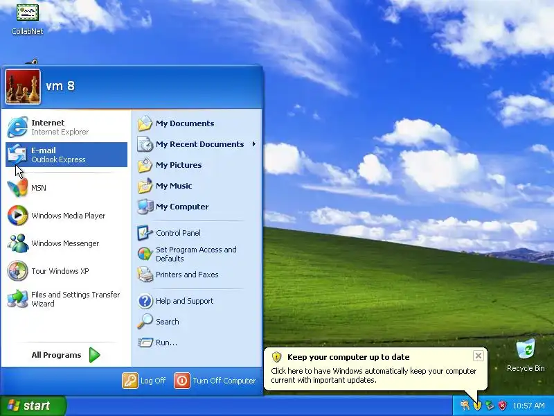This screenshot has width=554, height=416.
Task: Open the My Music folder icon
Action: (x=145, y=186)
